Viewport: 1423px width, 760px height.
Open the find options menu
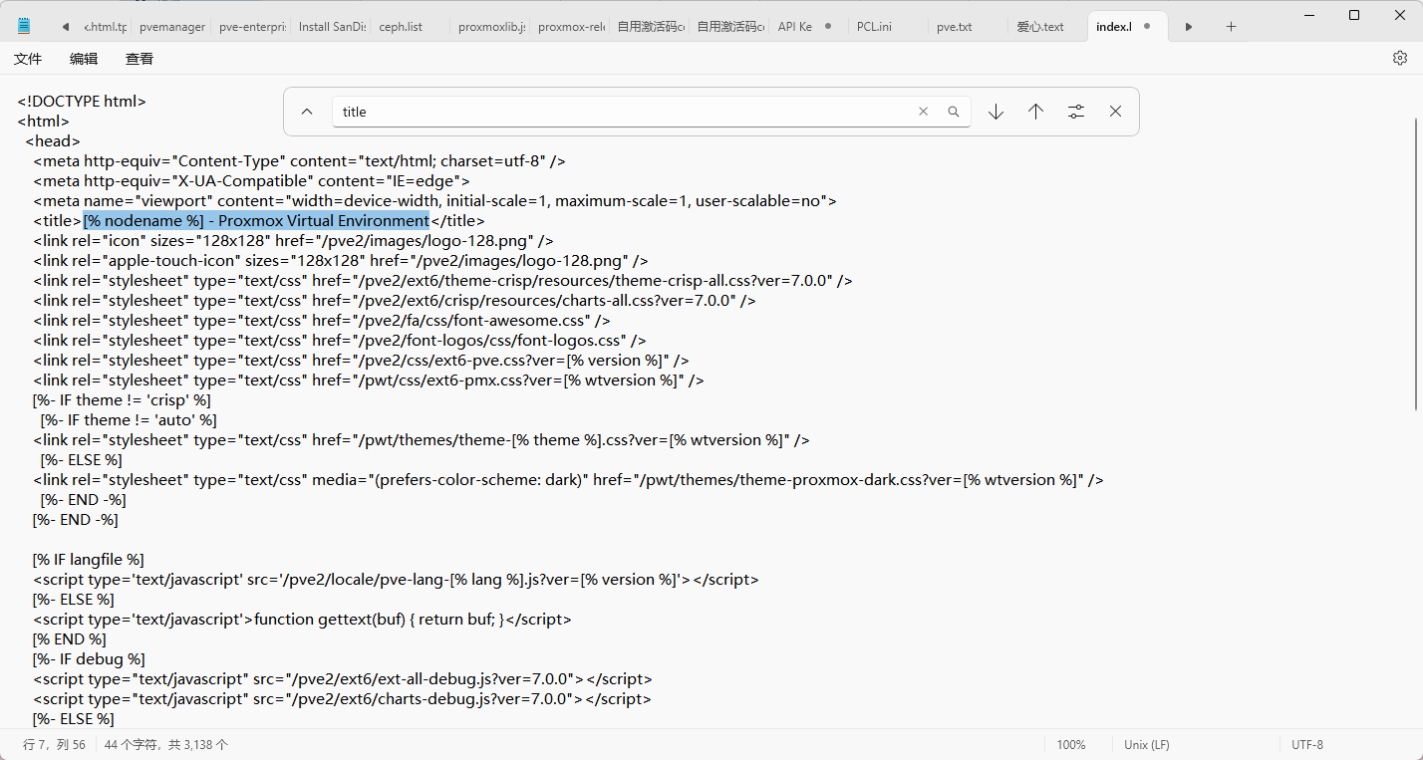click(x=1075, y=112)
